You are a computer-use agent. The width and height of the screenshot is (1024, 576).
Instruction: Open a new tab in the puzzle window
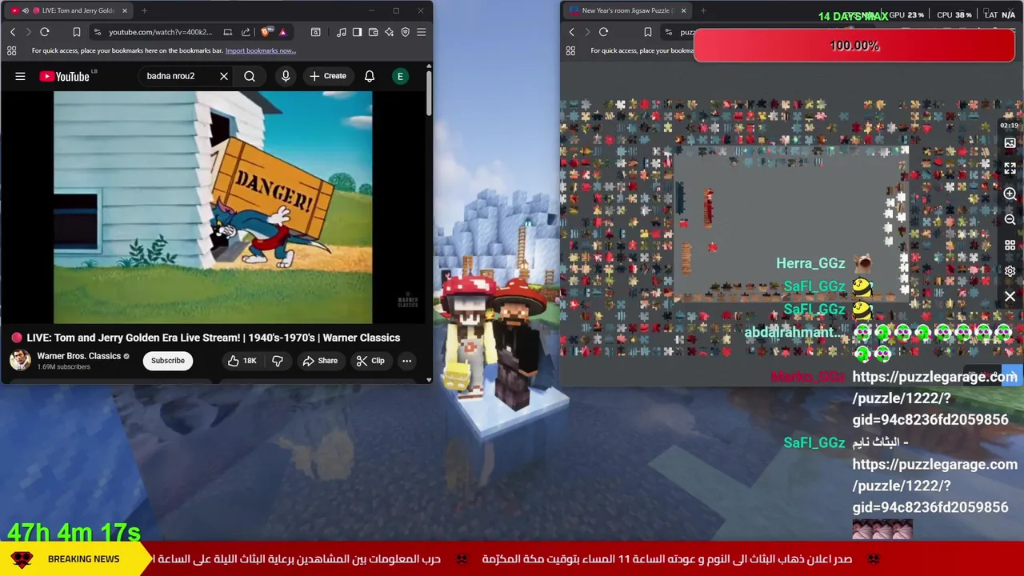(703, 10)
